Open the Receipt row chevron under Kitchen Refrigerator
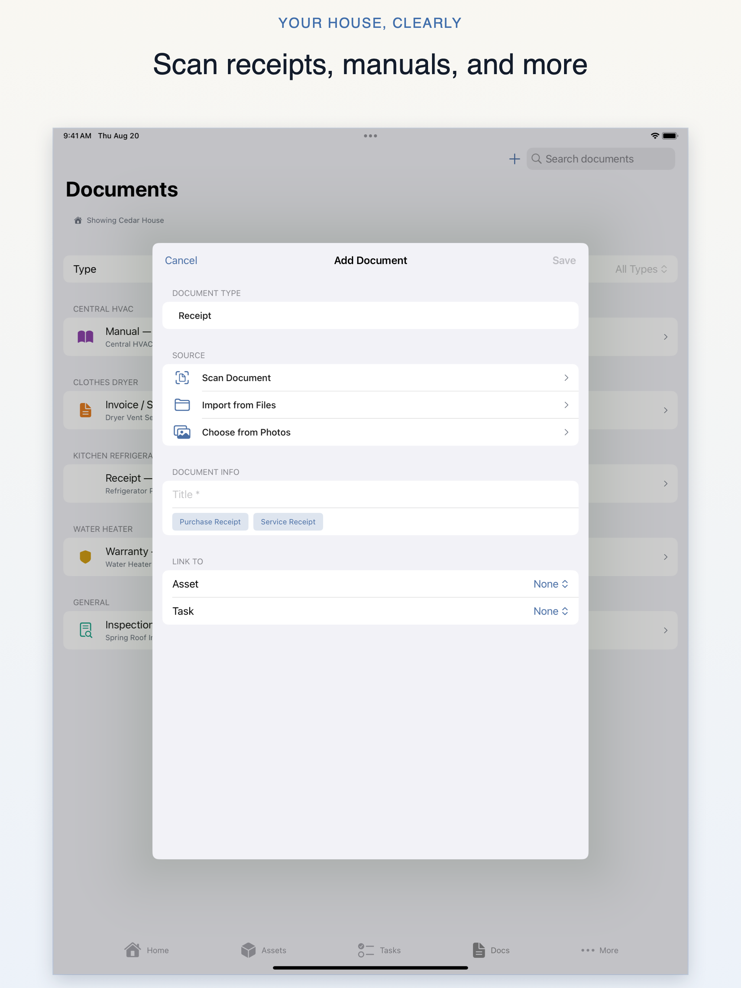741x988 pixels. (x=665, y=484)
